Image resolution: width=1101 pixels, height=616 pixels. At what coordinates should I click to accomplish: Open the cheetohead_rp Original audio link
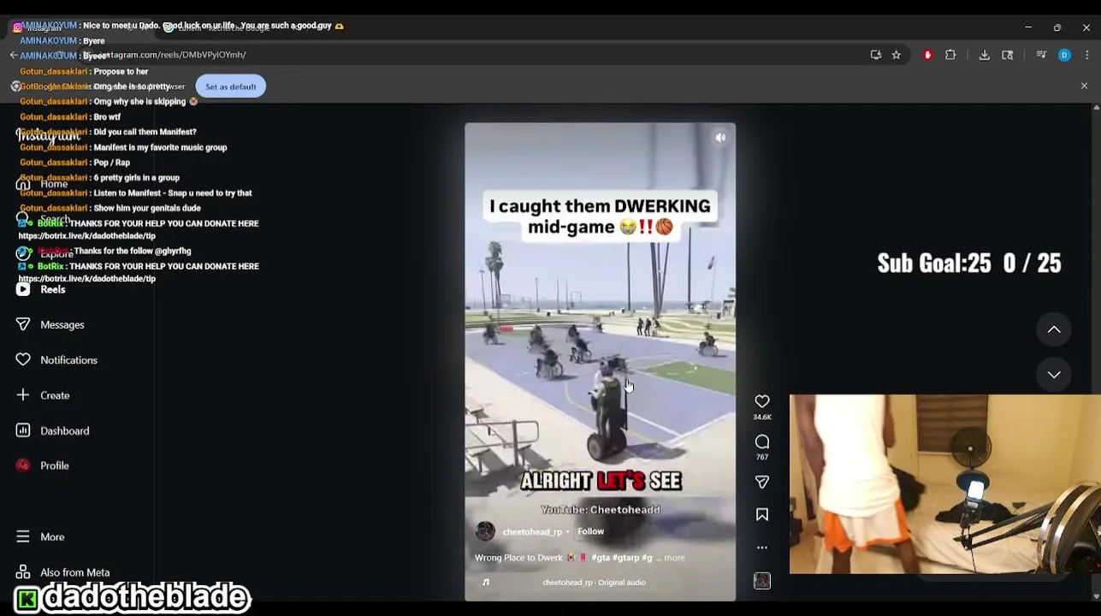[594, 583]
